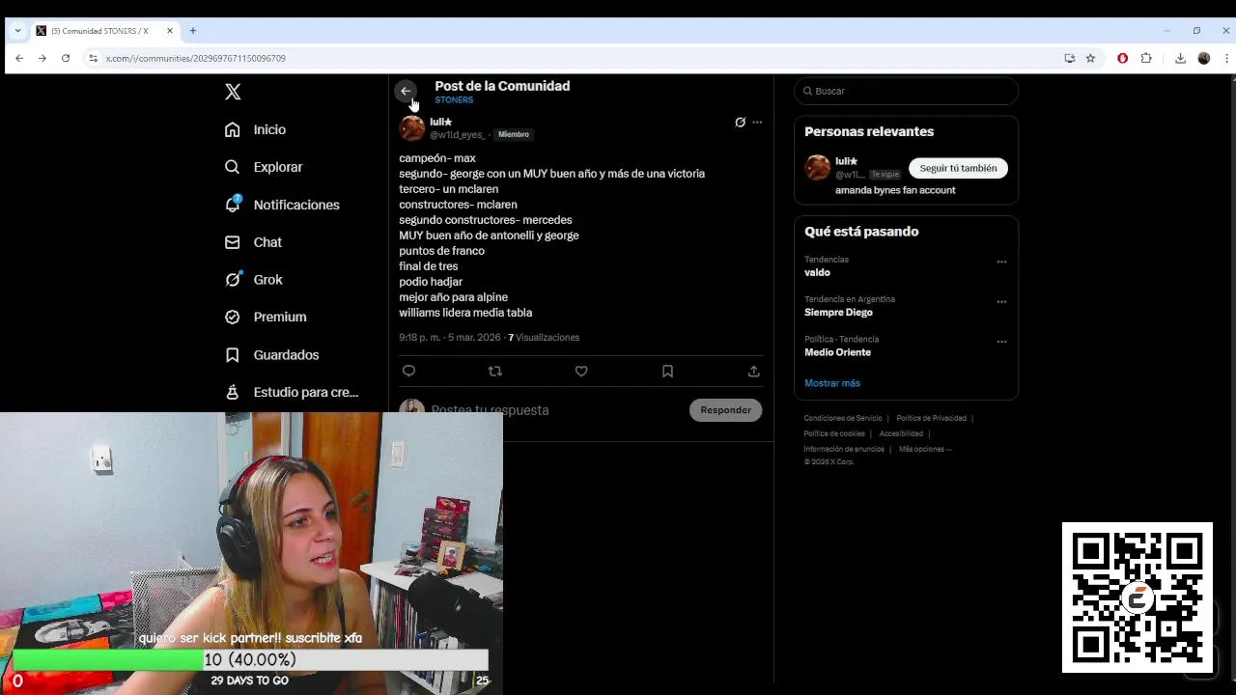Open more options for Siempre Diego trend

(x=1001, y=302)
